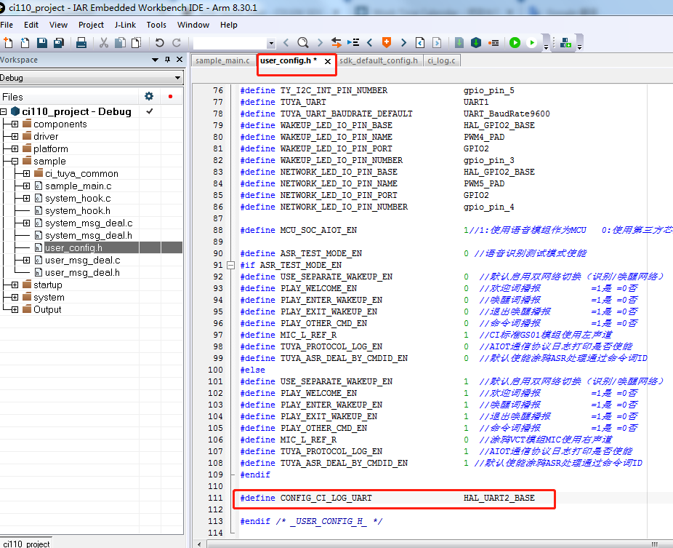This screenshot has height=548, width=673.
Task: Click the Download active application icon
Action: click(565, 42)
